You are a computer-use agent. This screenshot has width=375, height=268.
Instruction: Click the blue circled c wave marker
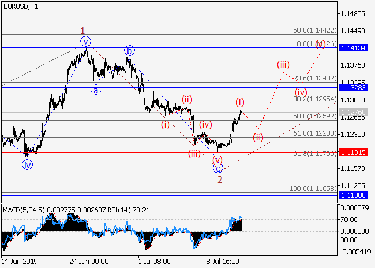[x=218, y=168]
